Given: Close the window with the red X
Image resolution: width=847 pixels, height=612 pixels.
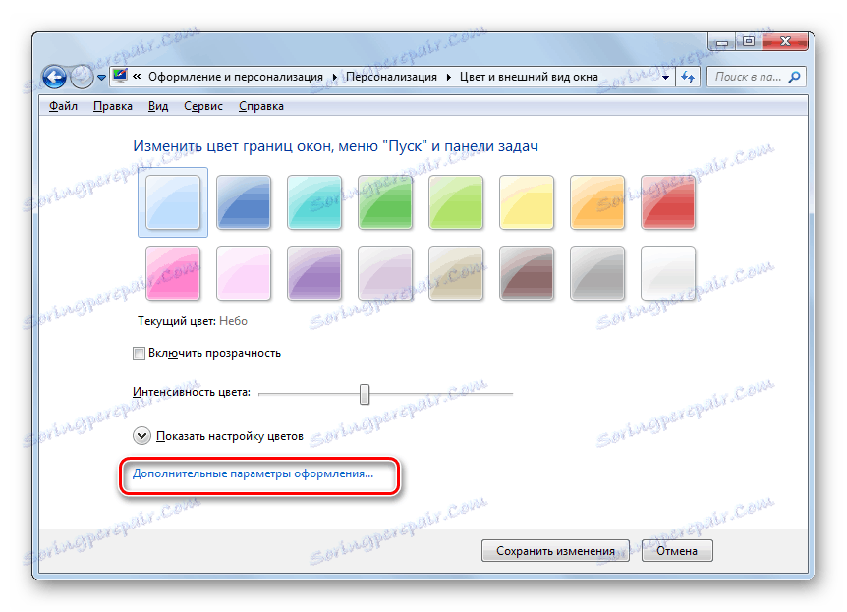Looking at the screenshot, I should click(x=785, y=41).
